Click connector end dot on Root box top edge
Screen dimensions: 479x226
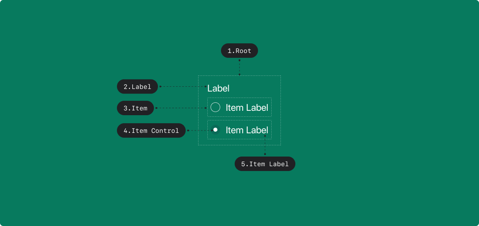point(239,75)
